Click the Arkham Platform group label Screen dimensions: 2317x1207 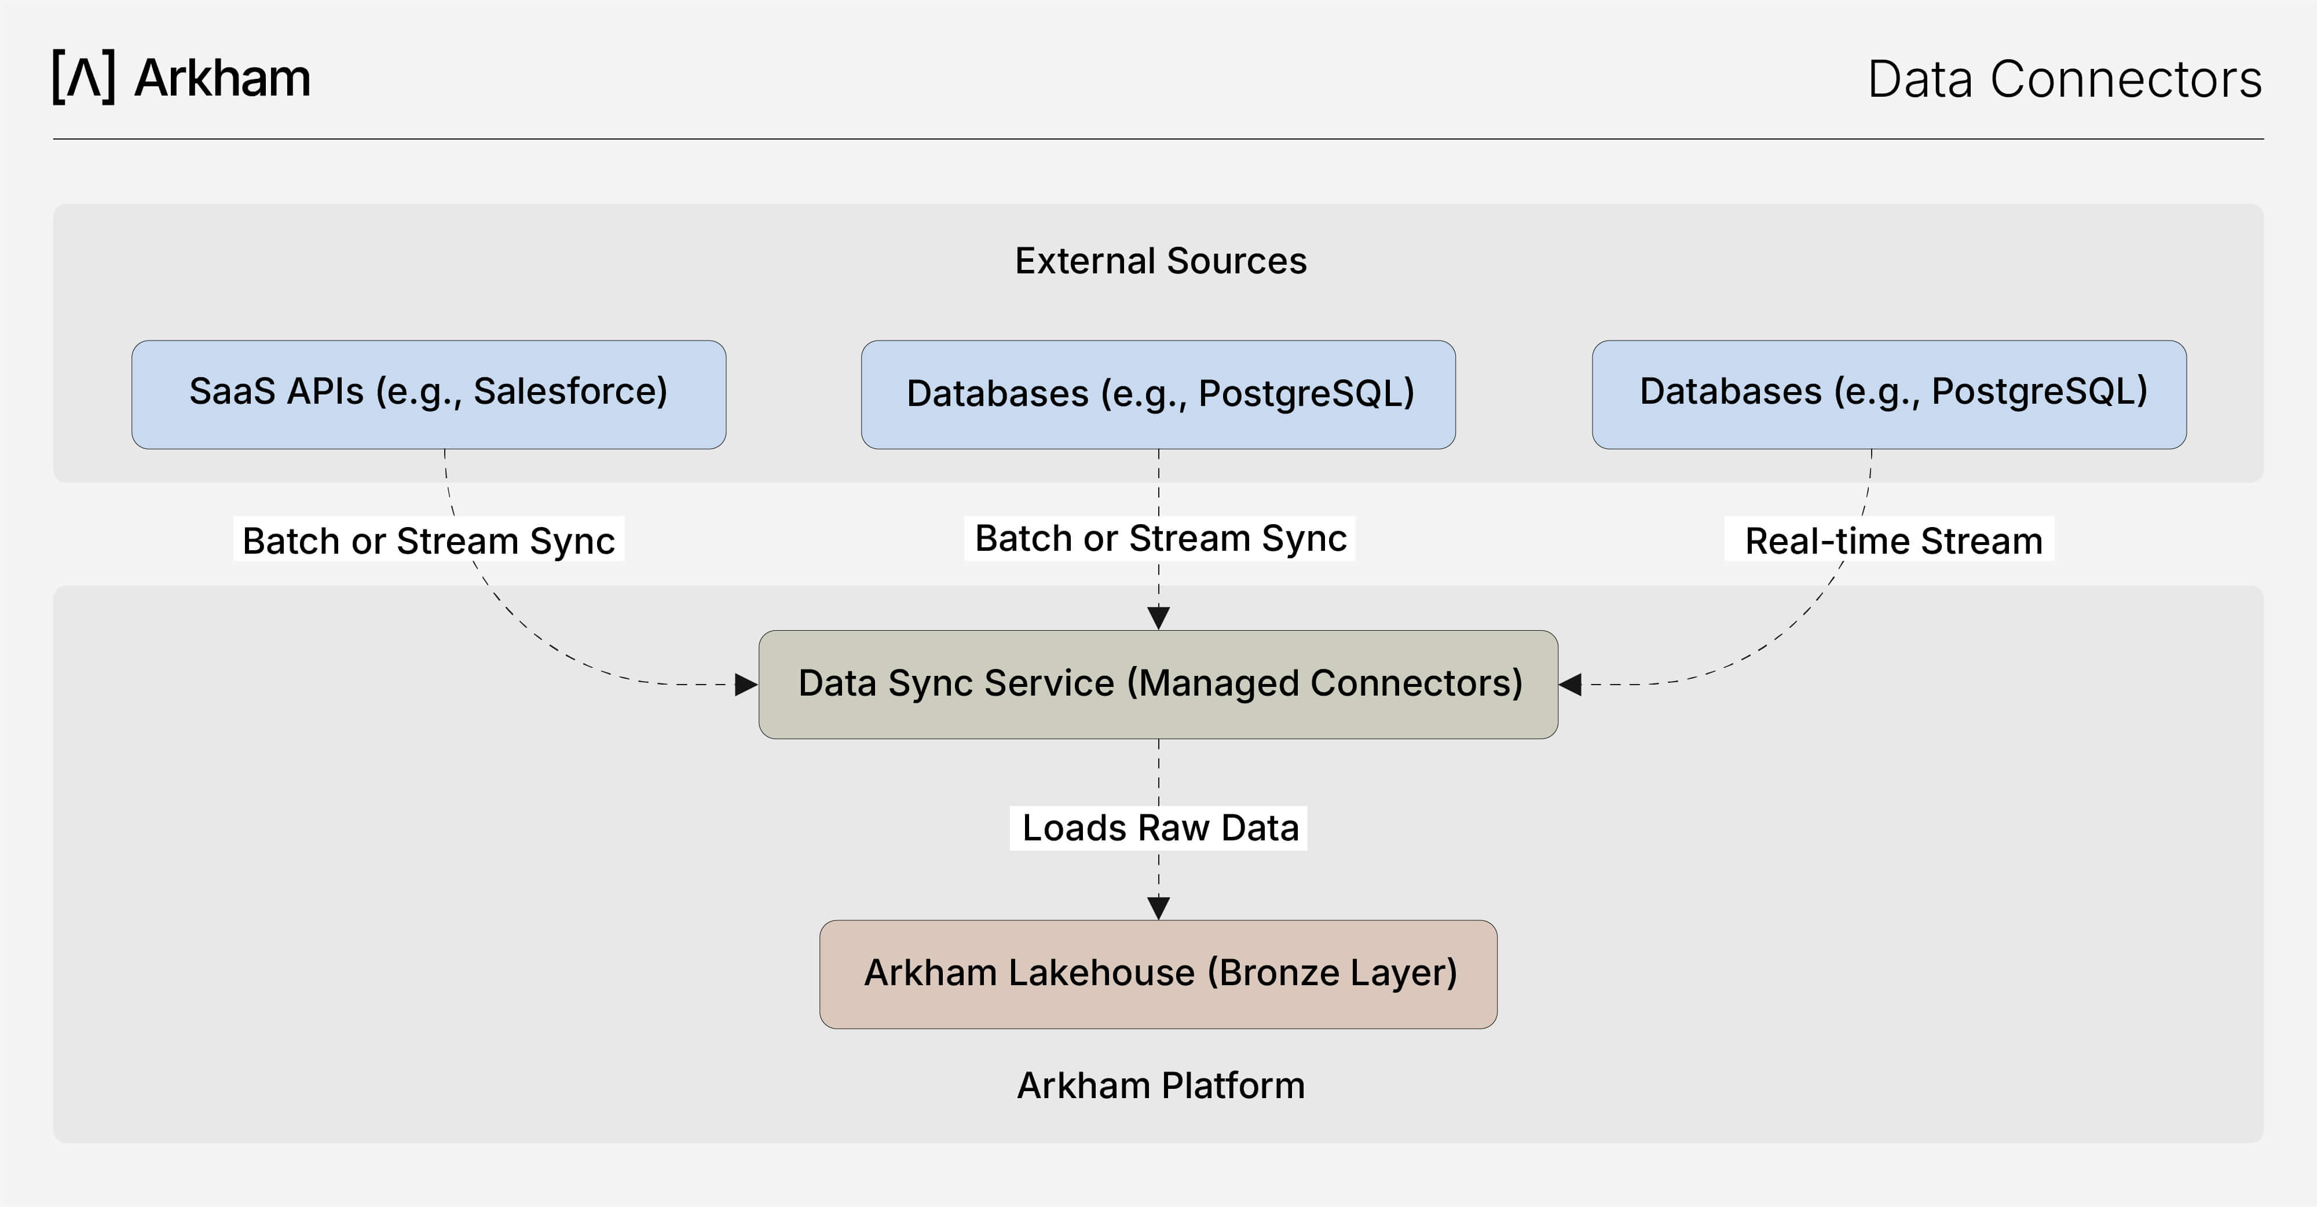click(x=1161, y=1085)
